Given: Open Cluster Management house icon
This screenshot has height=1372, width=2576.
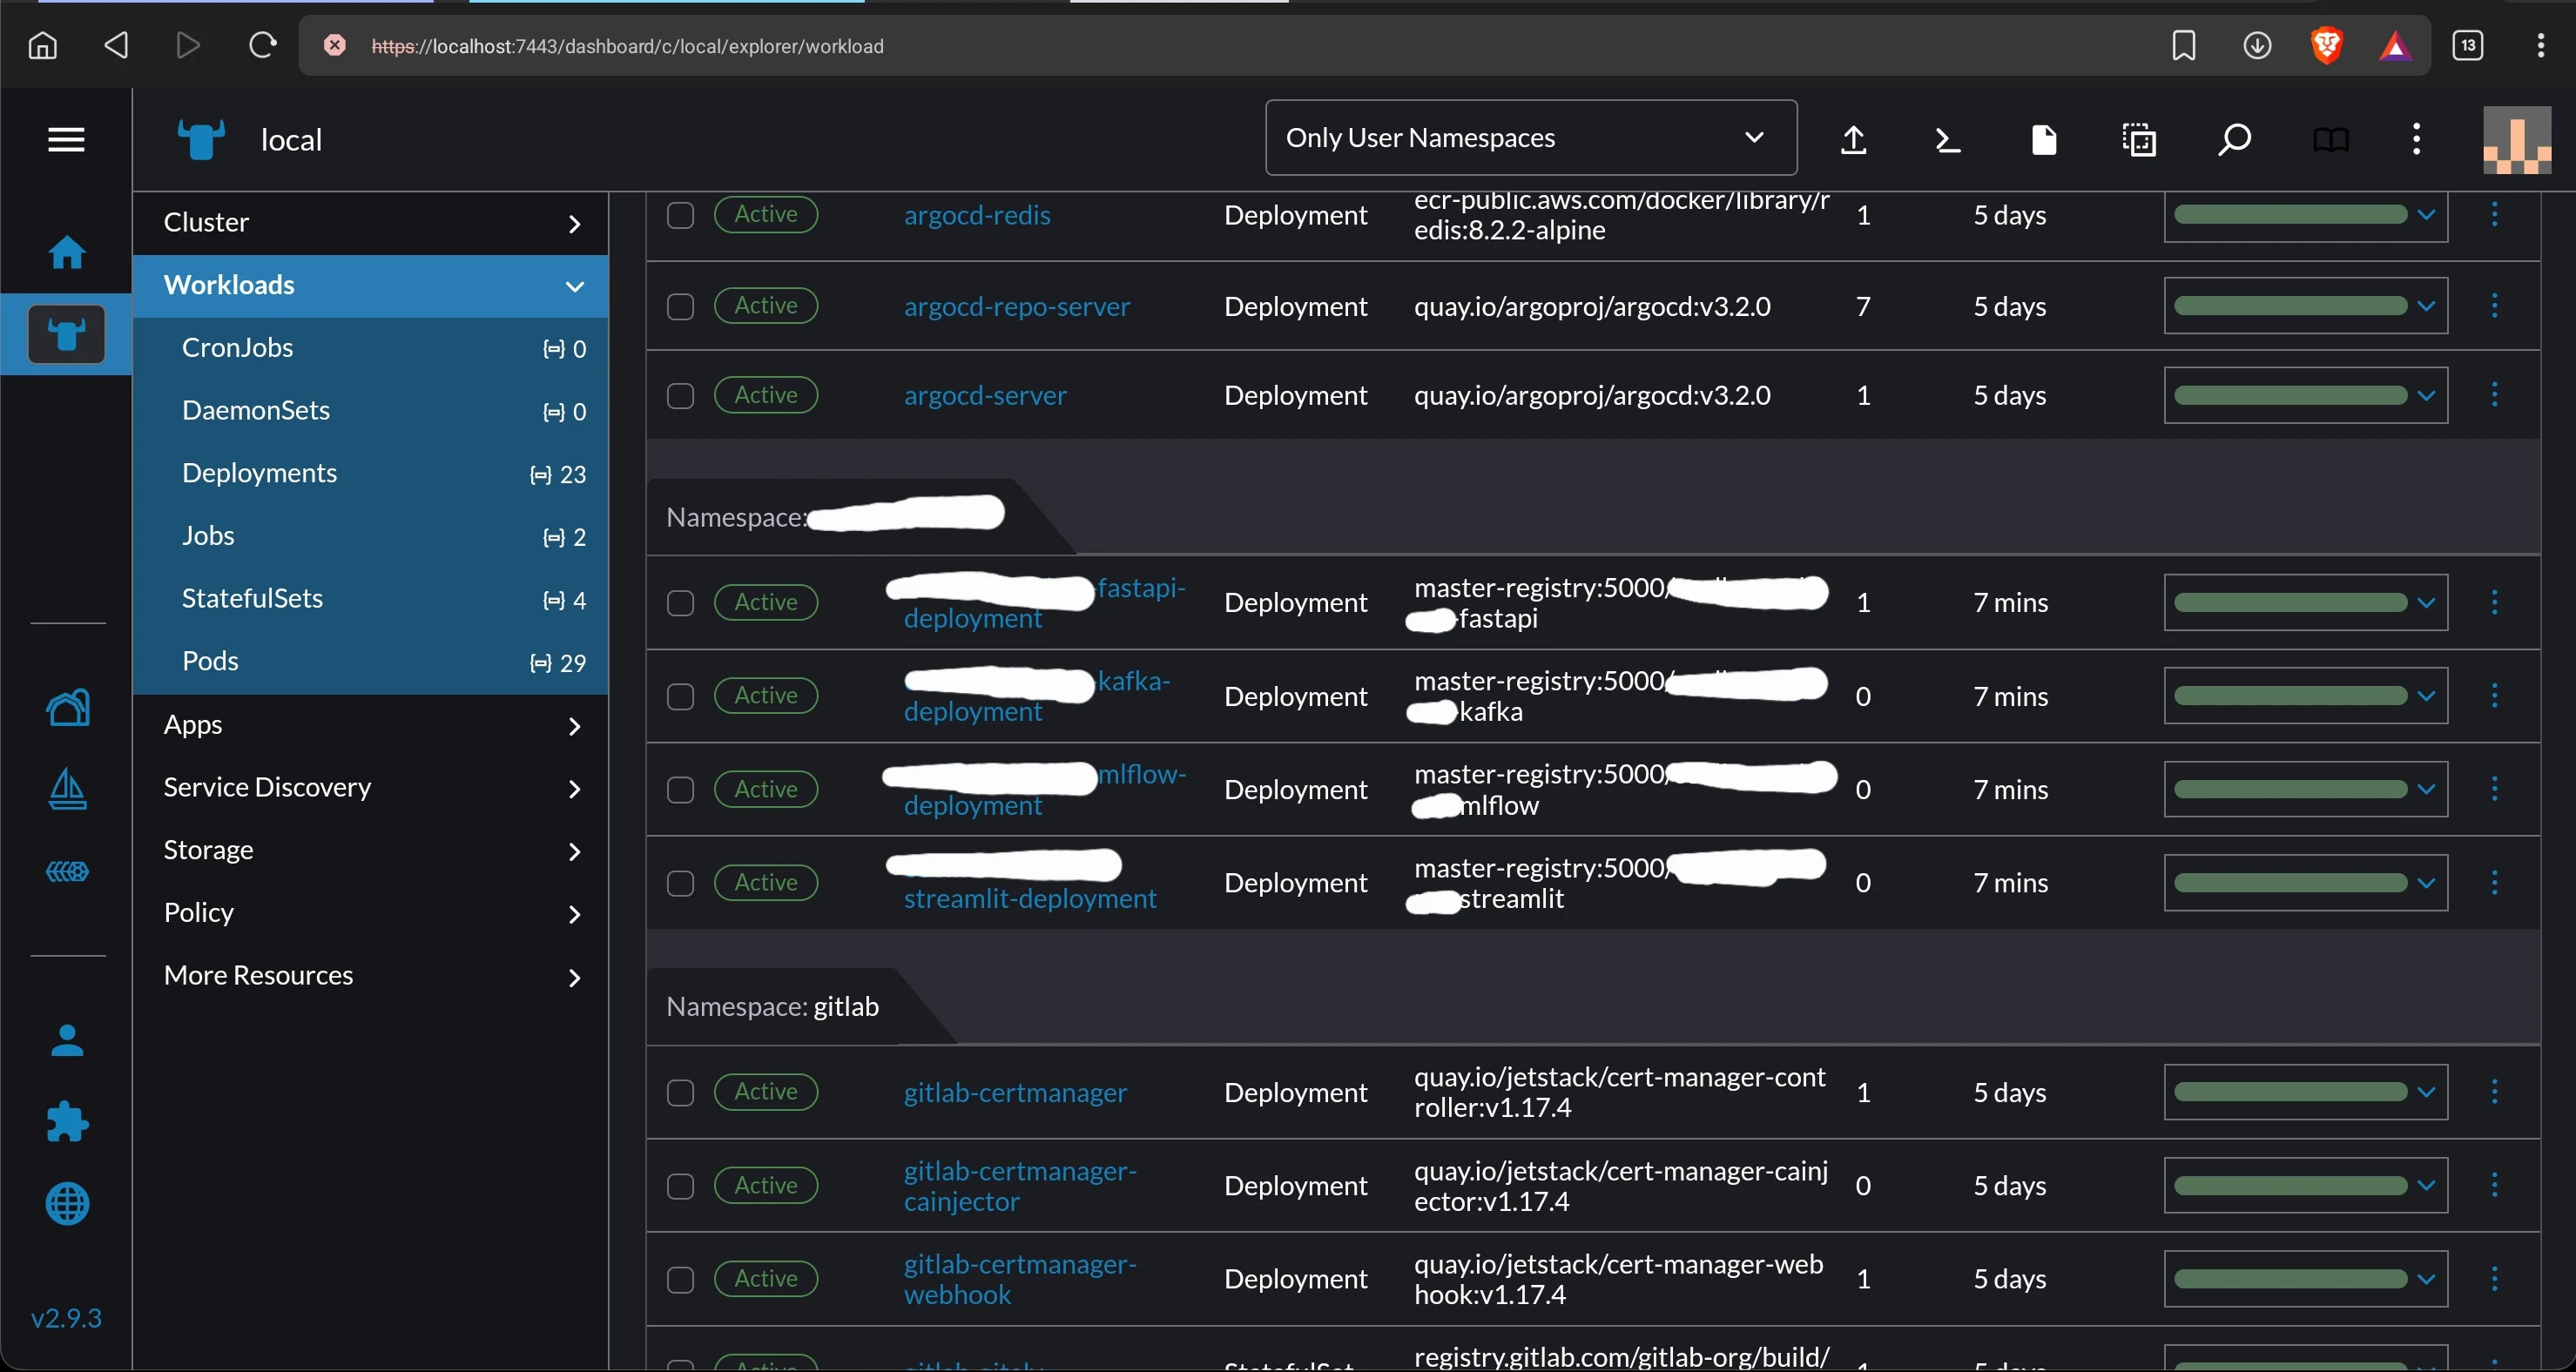Looking at the screenshot, I should [67, 708].
